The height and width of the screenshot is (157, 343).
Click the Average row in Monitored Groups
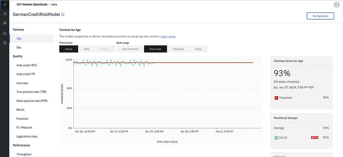tap(301, 128)
